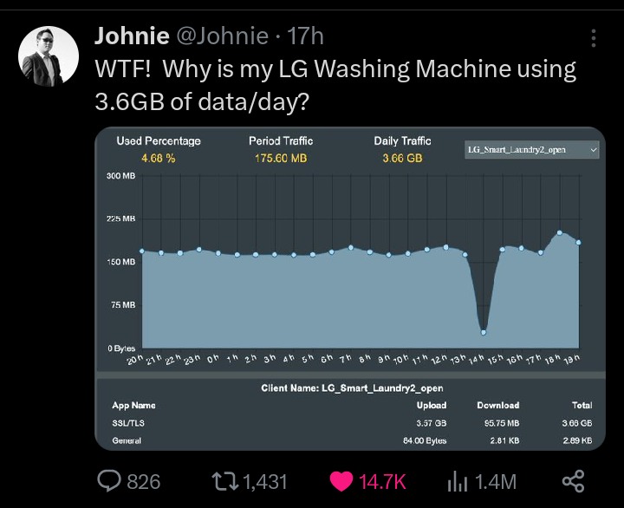Open the LG_Smart_Laundry2_open client dropdown
The width and height of the screenshot is (624, 508).
(531, 150)
